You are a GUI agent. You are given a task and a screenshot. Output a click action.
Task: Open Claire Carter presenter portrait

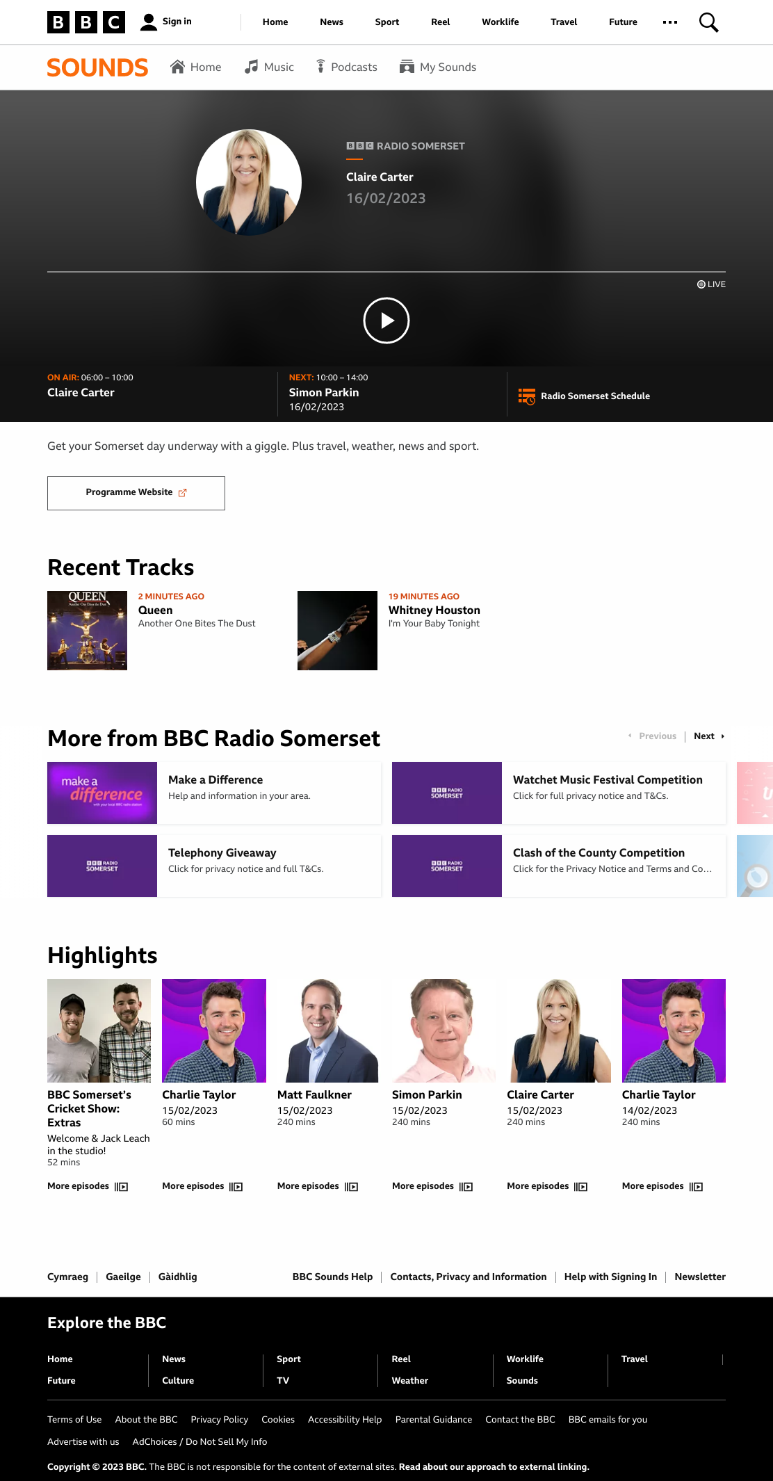coord(249,182)
